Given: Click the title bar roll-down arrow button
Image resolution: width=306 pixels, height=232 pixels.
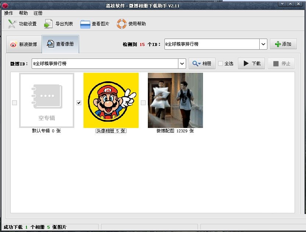Looking at the screenshot, I should click(282, 4).
